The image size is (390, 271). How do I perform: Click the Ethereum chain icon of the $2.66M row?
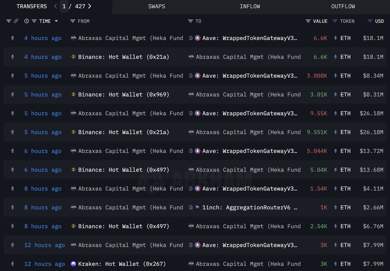(x=13, y=207)
